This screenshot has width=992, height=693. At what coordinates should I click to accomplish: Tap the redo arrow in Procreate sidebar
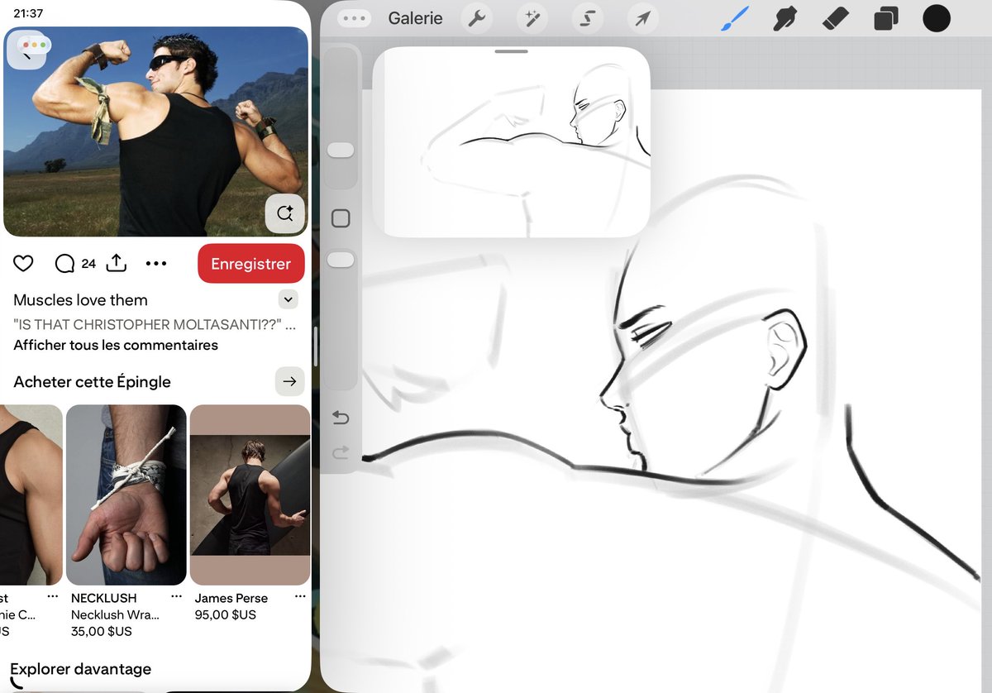click(341, 452)
